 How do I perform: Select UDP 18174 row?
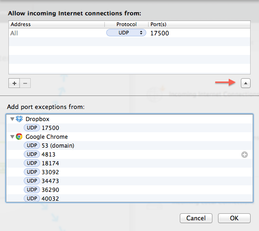point(129,163)
